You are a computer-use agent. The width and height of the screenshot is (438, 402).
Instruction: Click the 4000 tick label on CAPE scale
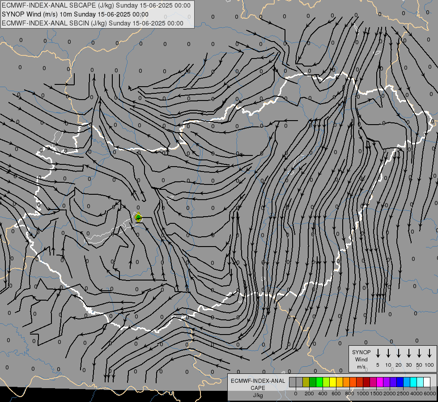(416, 394)
